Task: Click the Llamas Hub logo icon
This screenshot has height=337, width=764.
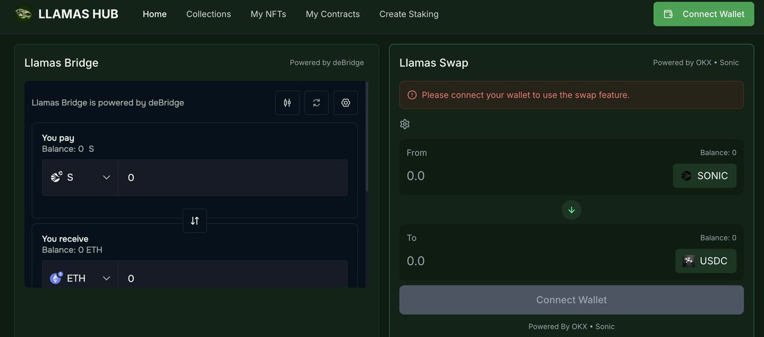Action: (x=24, y=13)
